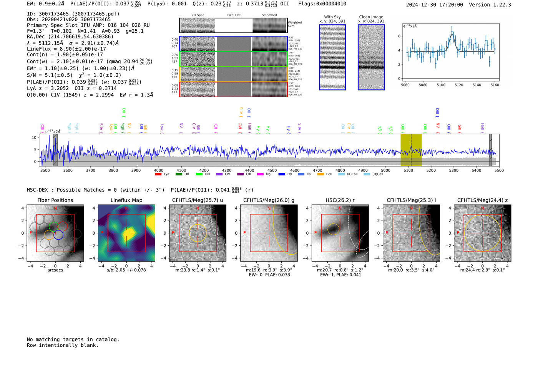Click the dashed yellow circle in HSC r image
This screenshot has height=366, width=538.
point(333,229)
